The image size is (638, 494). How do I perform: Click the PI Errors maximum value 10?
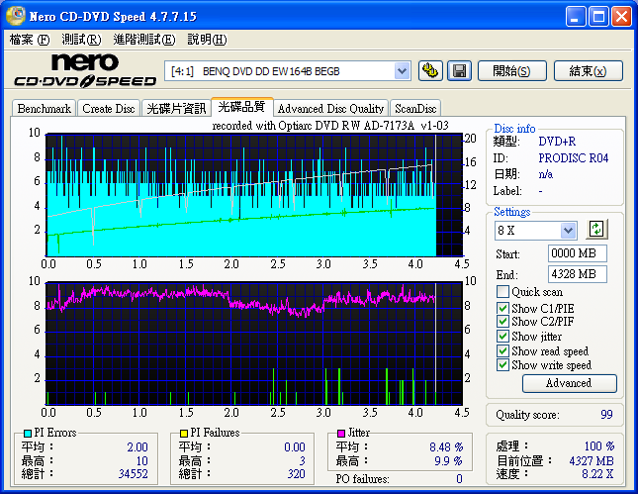142,461
